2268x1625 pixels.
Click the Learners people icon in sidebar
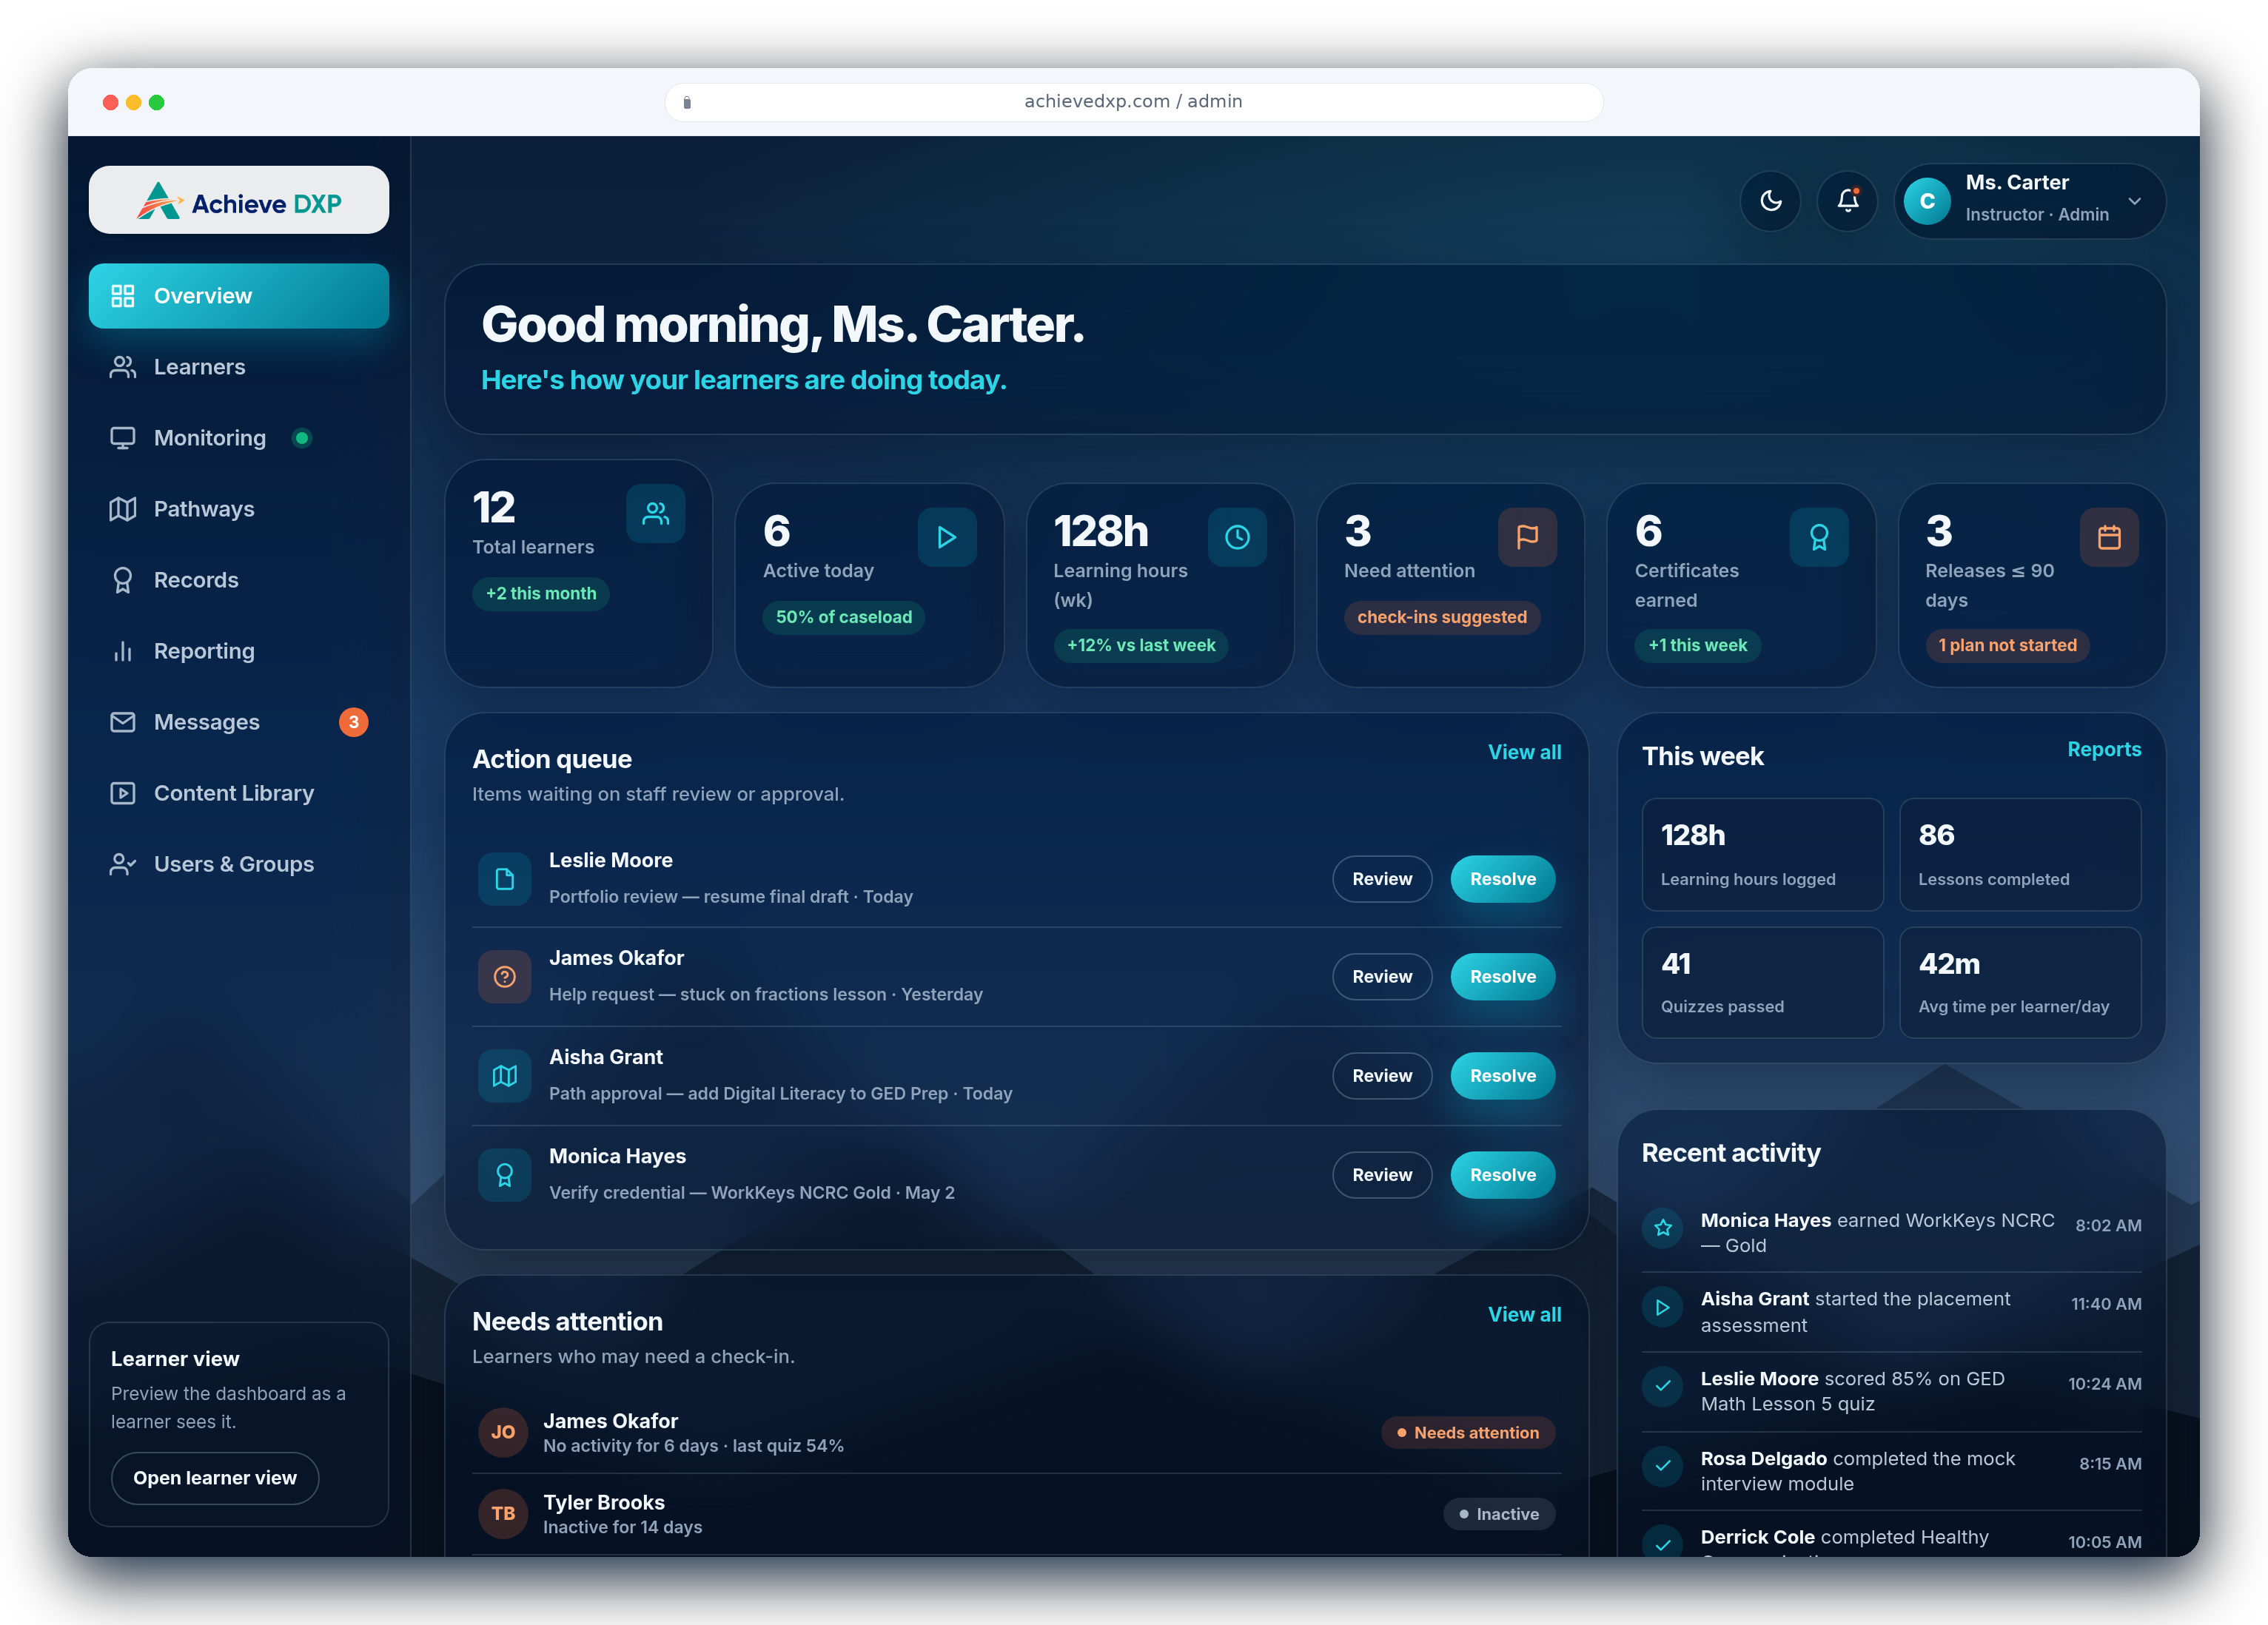click(x=122, y=367)
